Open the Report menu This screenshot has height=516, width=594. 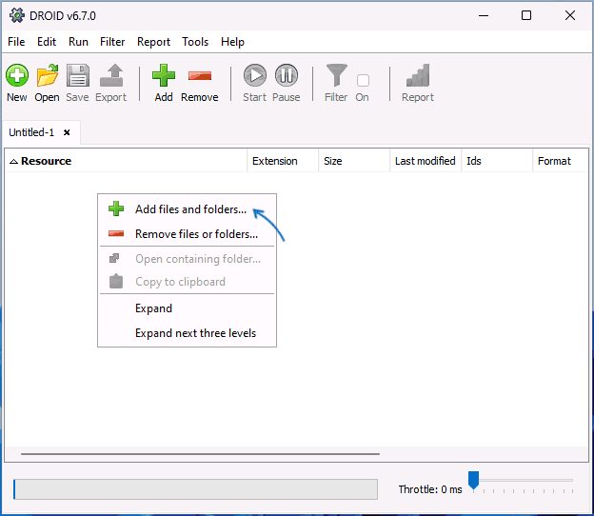pyautogui.click(x=154, y=42)
